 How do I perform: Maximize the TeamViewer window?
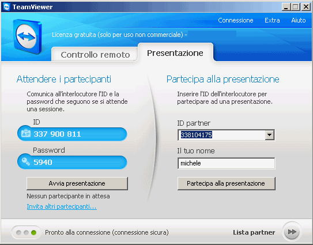pos(296,7)
